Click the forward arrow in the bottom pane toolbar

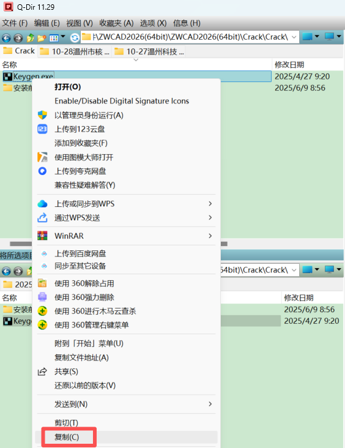(18, 271)
